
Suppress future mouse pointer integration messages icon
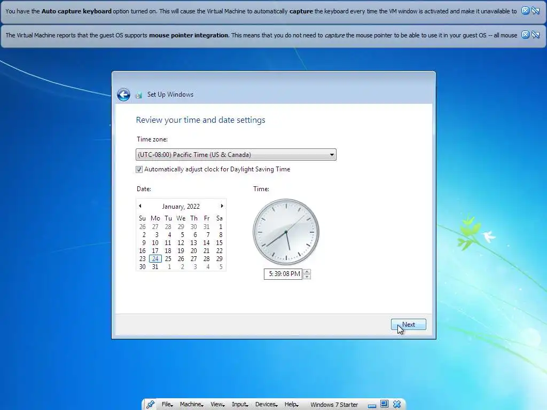pyautogui.click(x=535, y=35)
